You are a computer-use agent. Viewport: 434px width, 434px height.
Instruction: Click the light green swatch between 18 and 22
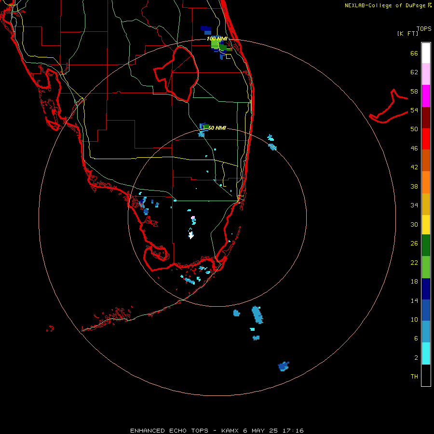[426, 267]
